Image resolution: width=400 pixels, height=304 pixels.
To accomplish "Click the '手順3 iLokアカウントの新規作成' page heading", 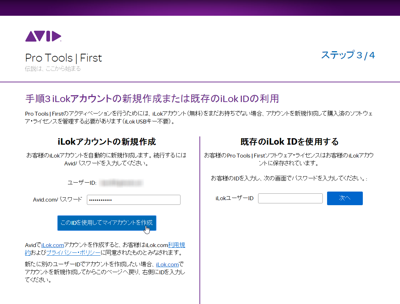I will (x=152, y=98).
